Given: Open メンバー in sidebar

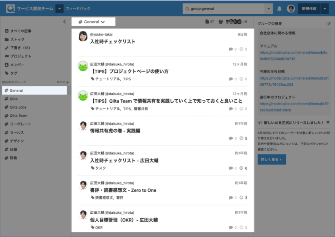Looking at the screenshot, I should click(14, 65).
